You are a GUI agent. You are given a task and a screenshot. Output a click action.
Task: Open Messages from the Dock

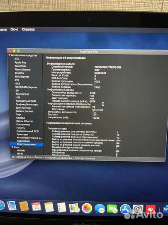(100, 209)
